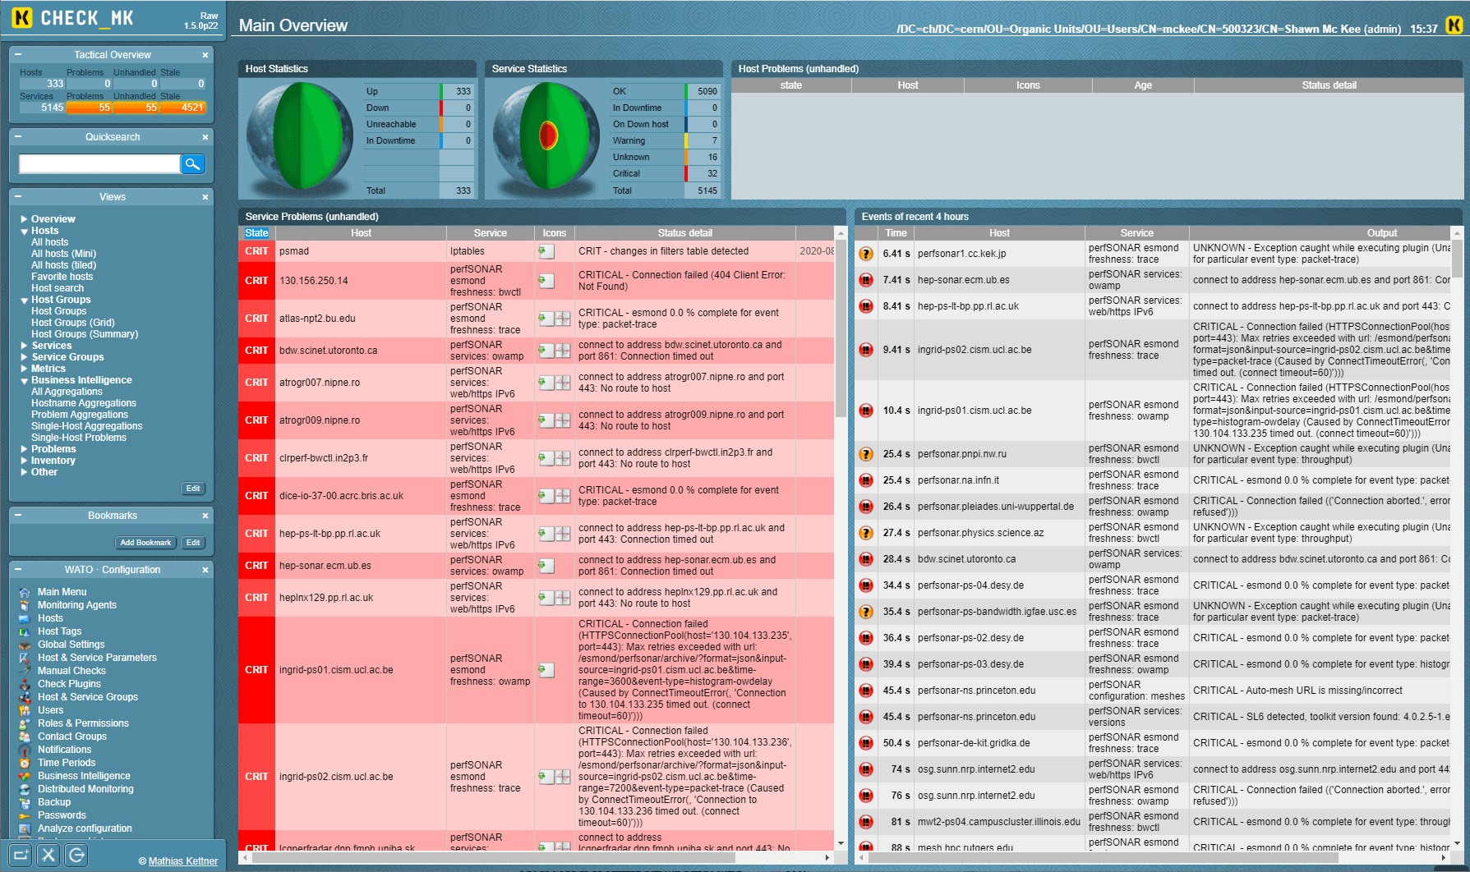
Task: Click the Host Tags icon in WATO
Action: point(25,631)
